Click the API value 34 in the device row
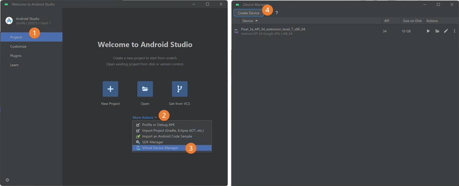 [x=385, y=31]
